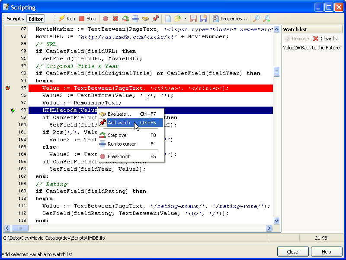The width and height of the screenshot is (346, 260).
Task: Click the Evaluate glasses icon in toolbar
Action: [145, 19]
